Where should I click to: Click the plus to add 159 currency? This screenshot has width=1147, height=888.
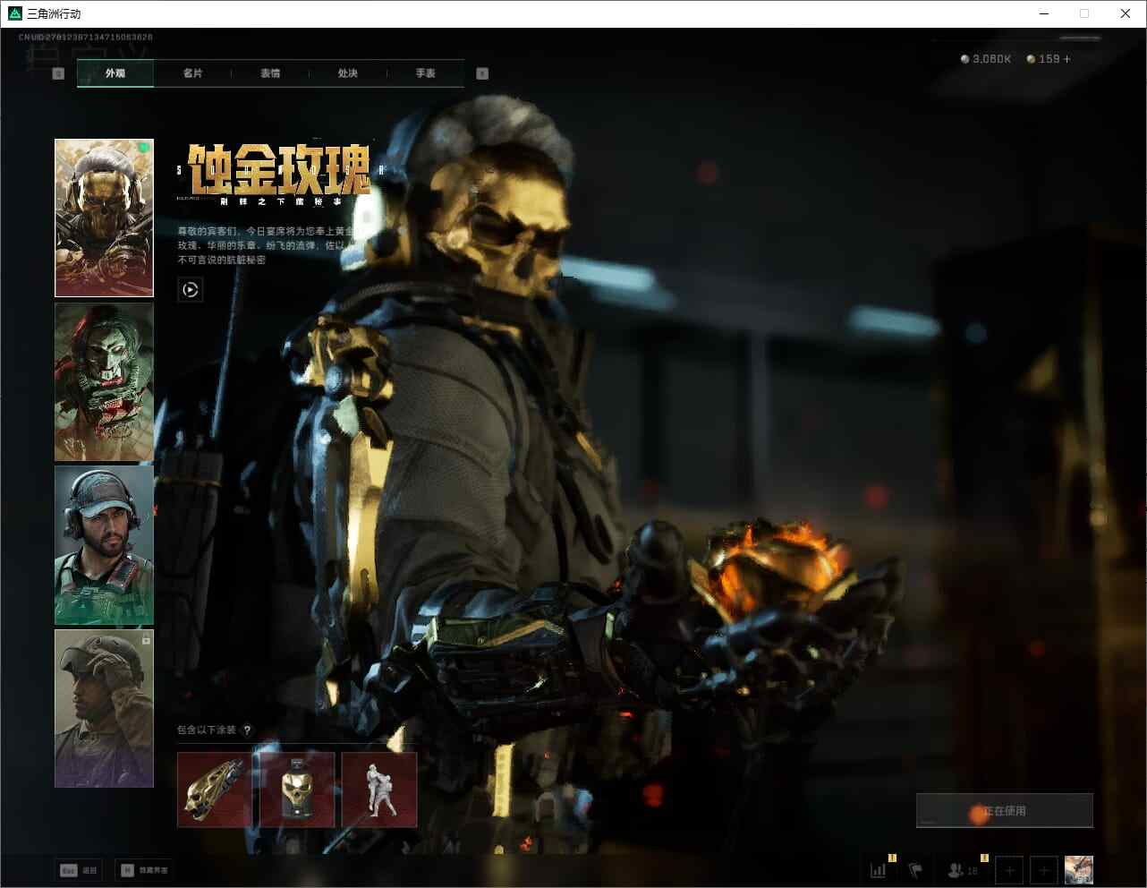1066,59
